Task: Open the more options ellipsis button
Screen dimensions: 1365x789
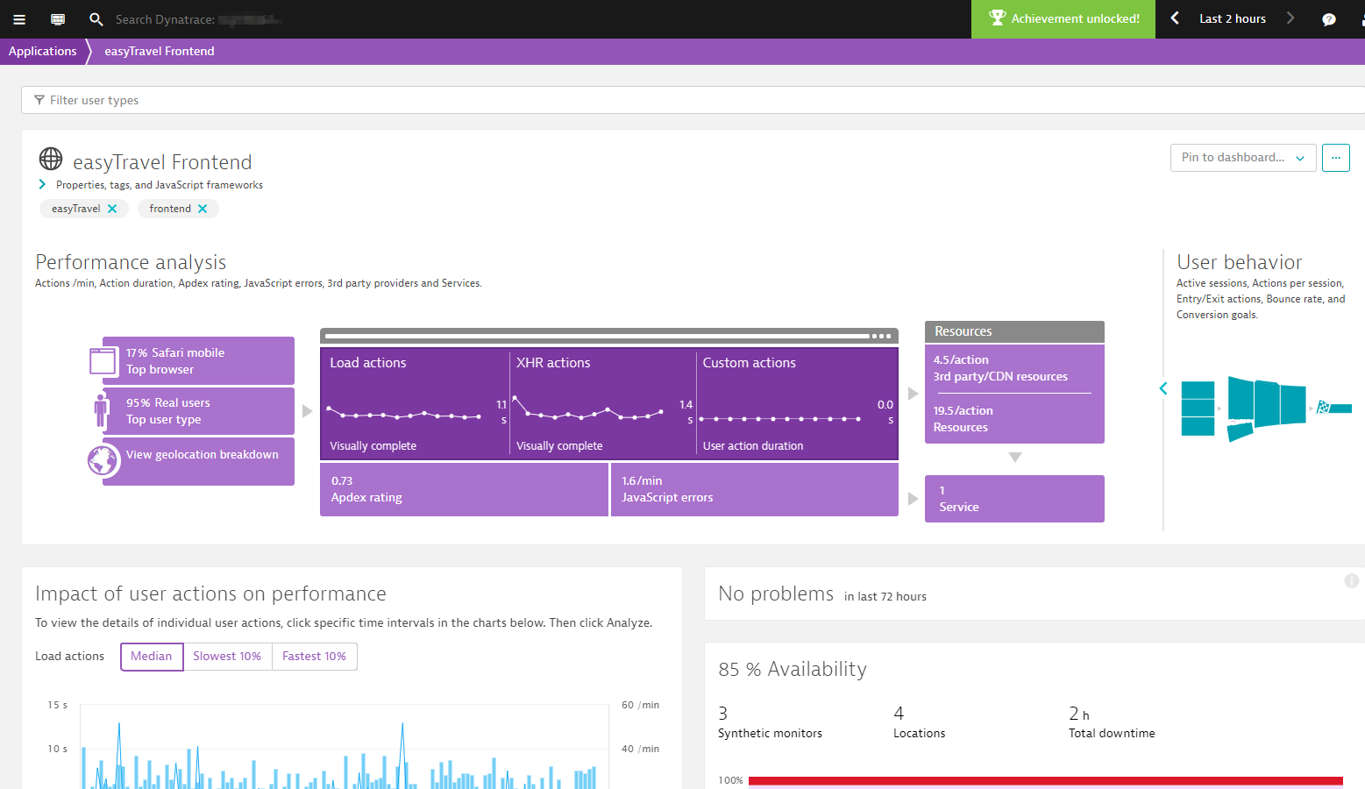Action: click(x=1336, y=158)
